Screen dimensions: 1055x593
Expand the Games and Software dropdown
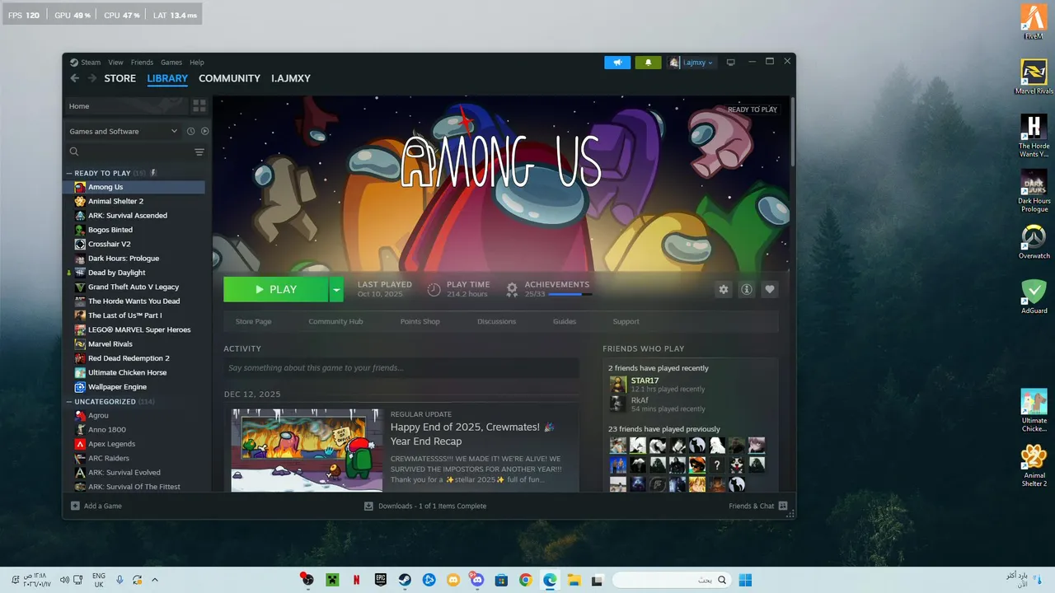click(x=123, y=131)
